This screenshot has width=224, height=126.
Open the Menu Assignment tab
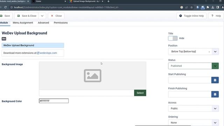(23, 23)
